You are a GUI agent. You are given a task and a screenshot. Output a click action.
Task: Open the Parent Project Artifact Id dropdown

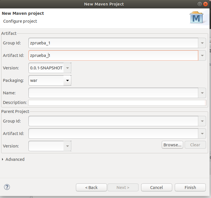click(x=202, y=134)
